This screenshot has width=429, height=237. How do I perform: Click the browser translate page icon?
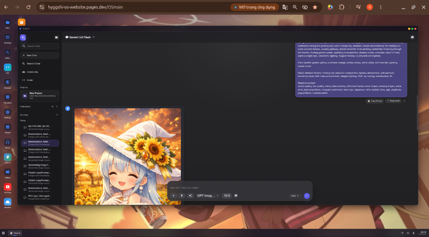(285, 7)
